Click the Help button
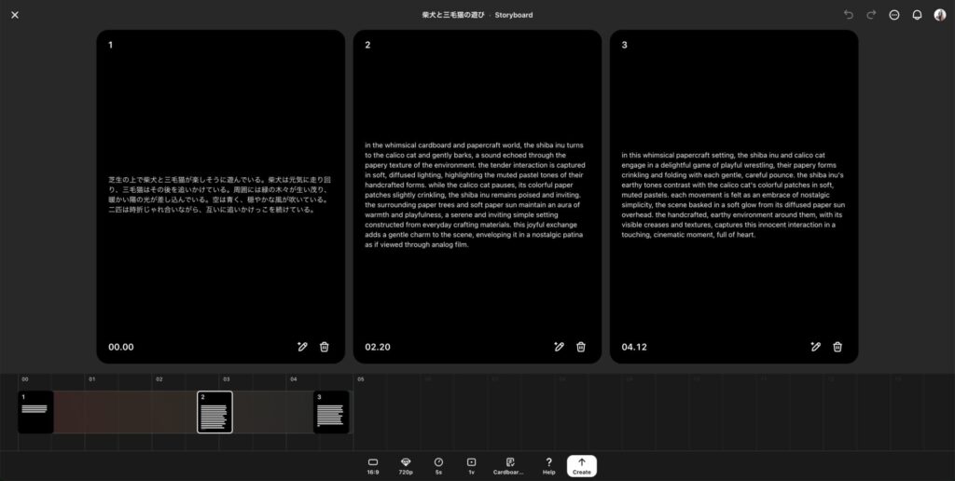Viewport: 955px width, 481px height. tap(548, 466)
